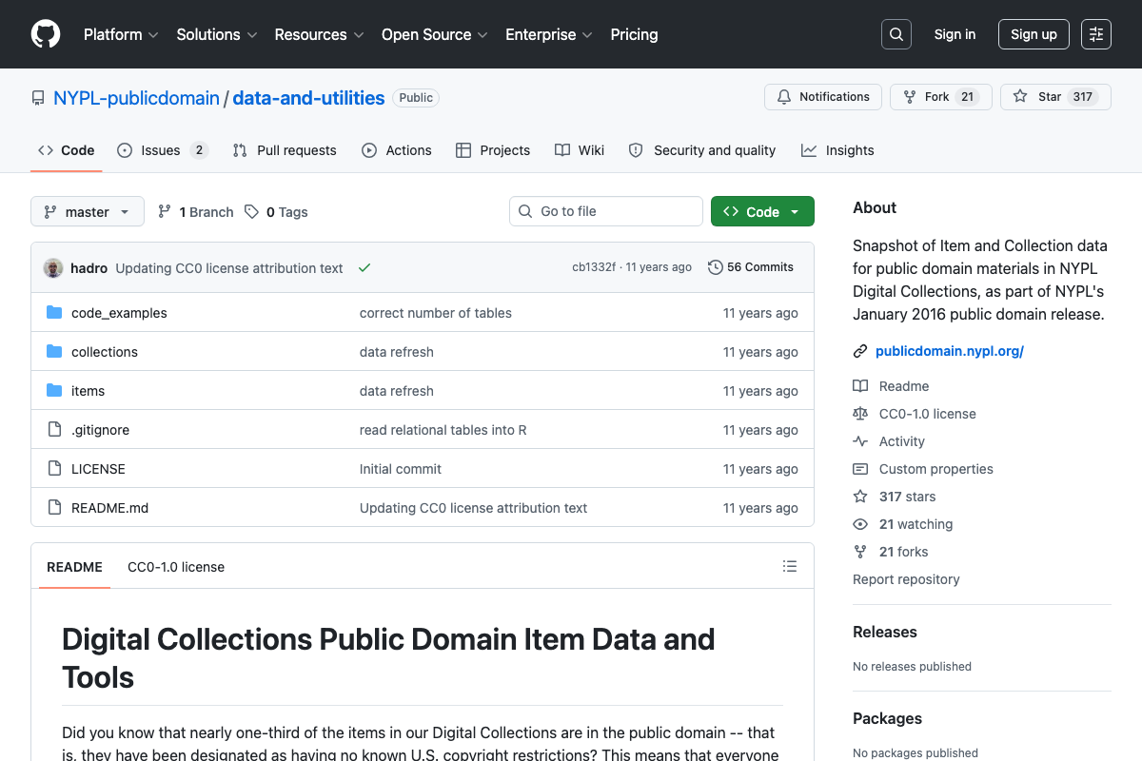1142x761 pixels.
Task: Switch to the CC0-1.0 license tab
Action: click(x=176, y=567)
